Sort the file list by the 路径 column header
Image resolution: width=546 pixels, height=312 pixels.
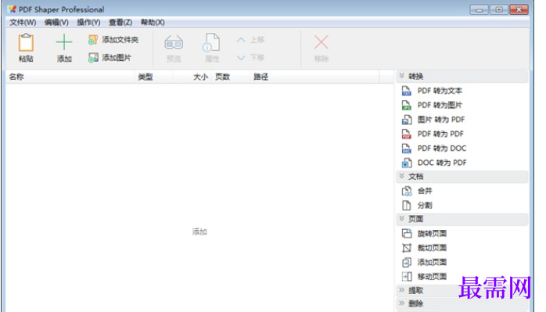(314, 77)
